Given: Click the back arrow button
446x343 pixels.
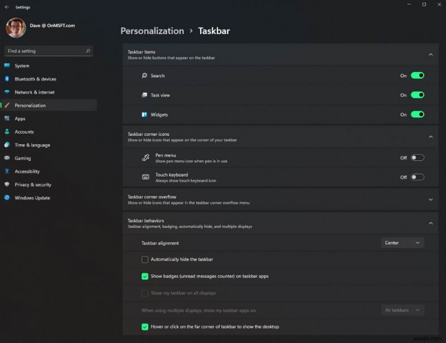Looking at the screenshot, I should point(7,7).
